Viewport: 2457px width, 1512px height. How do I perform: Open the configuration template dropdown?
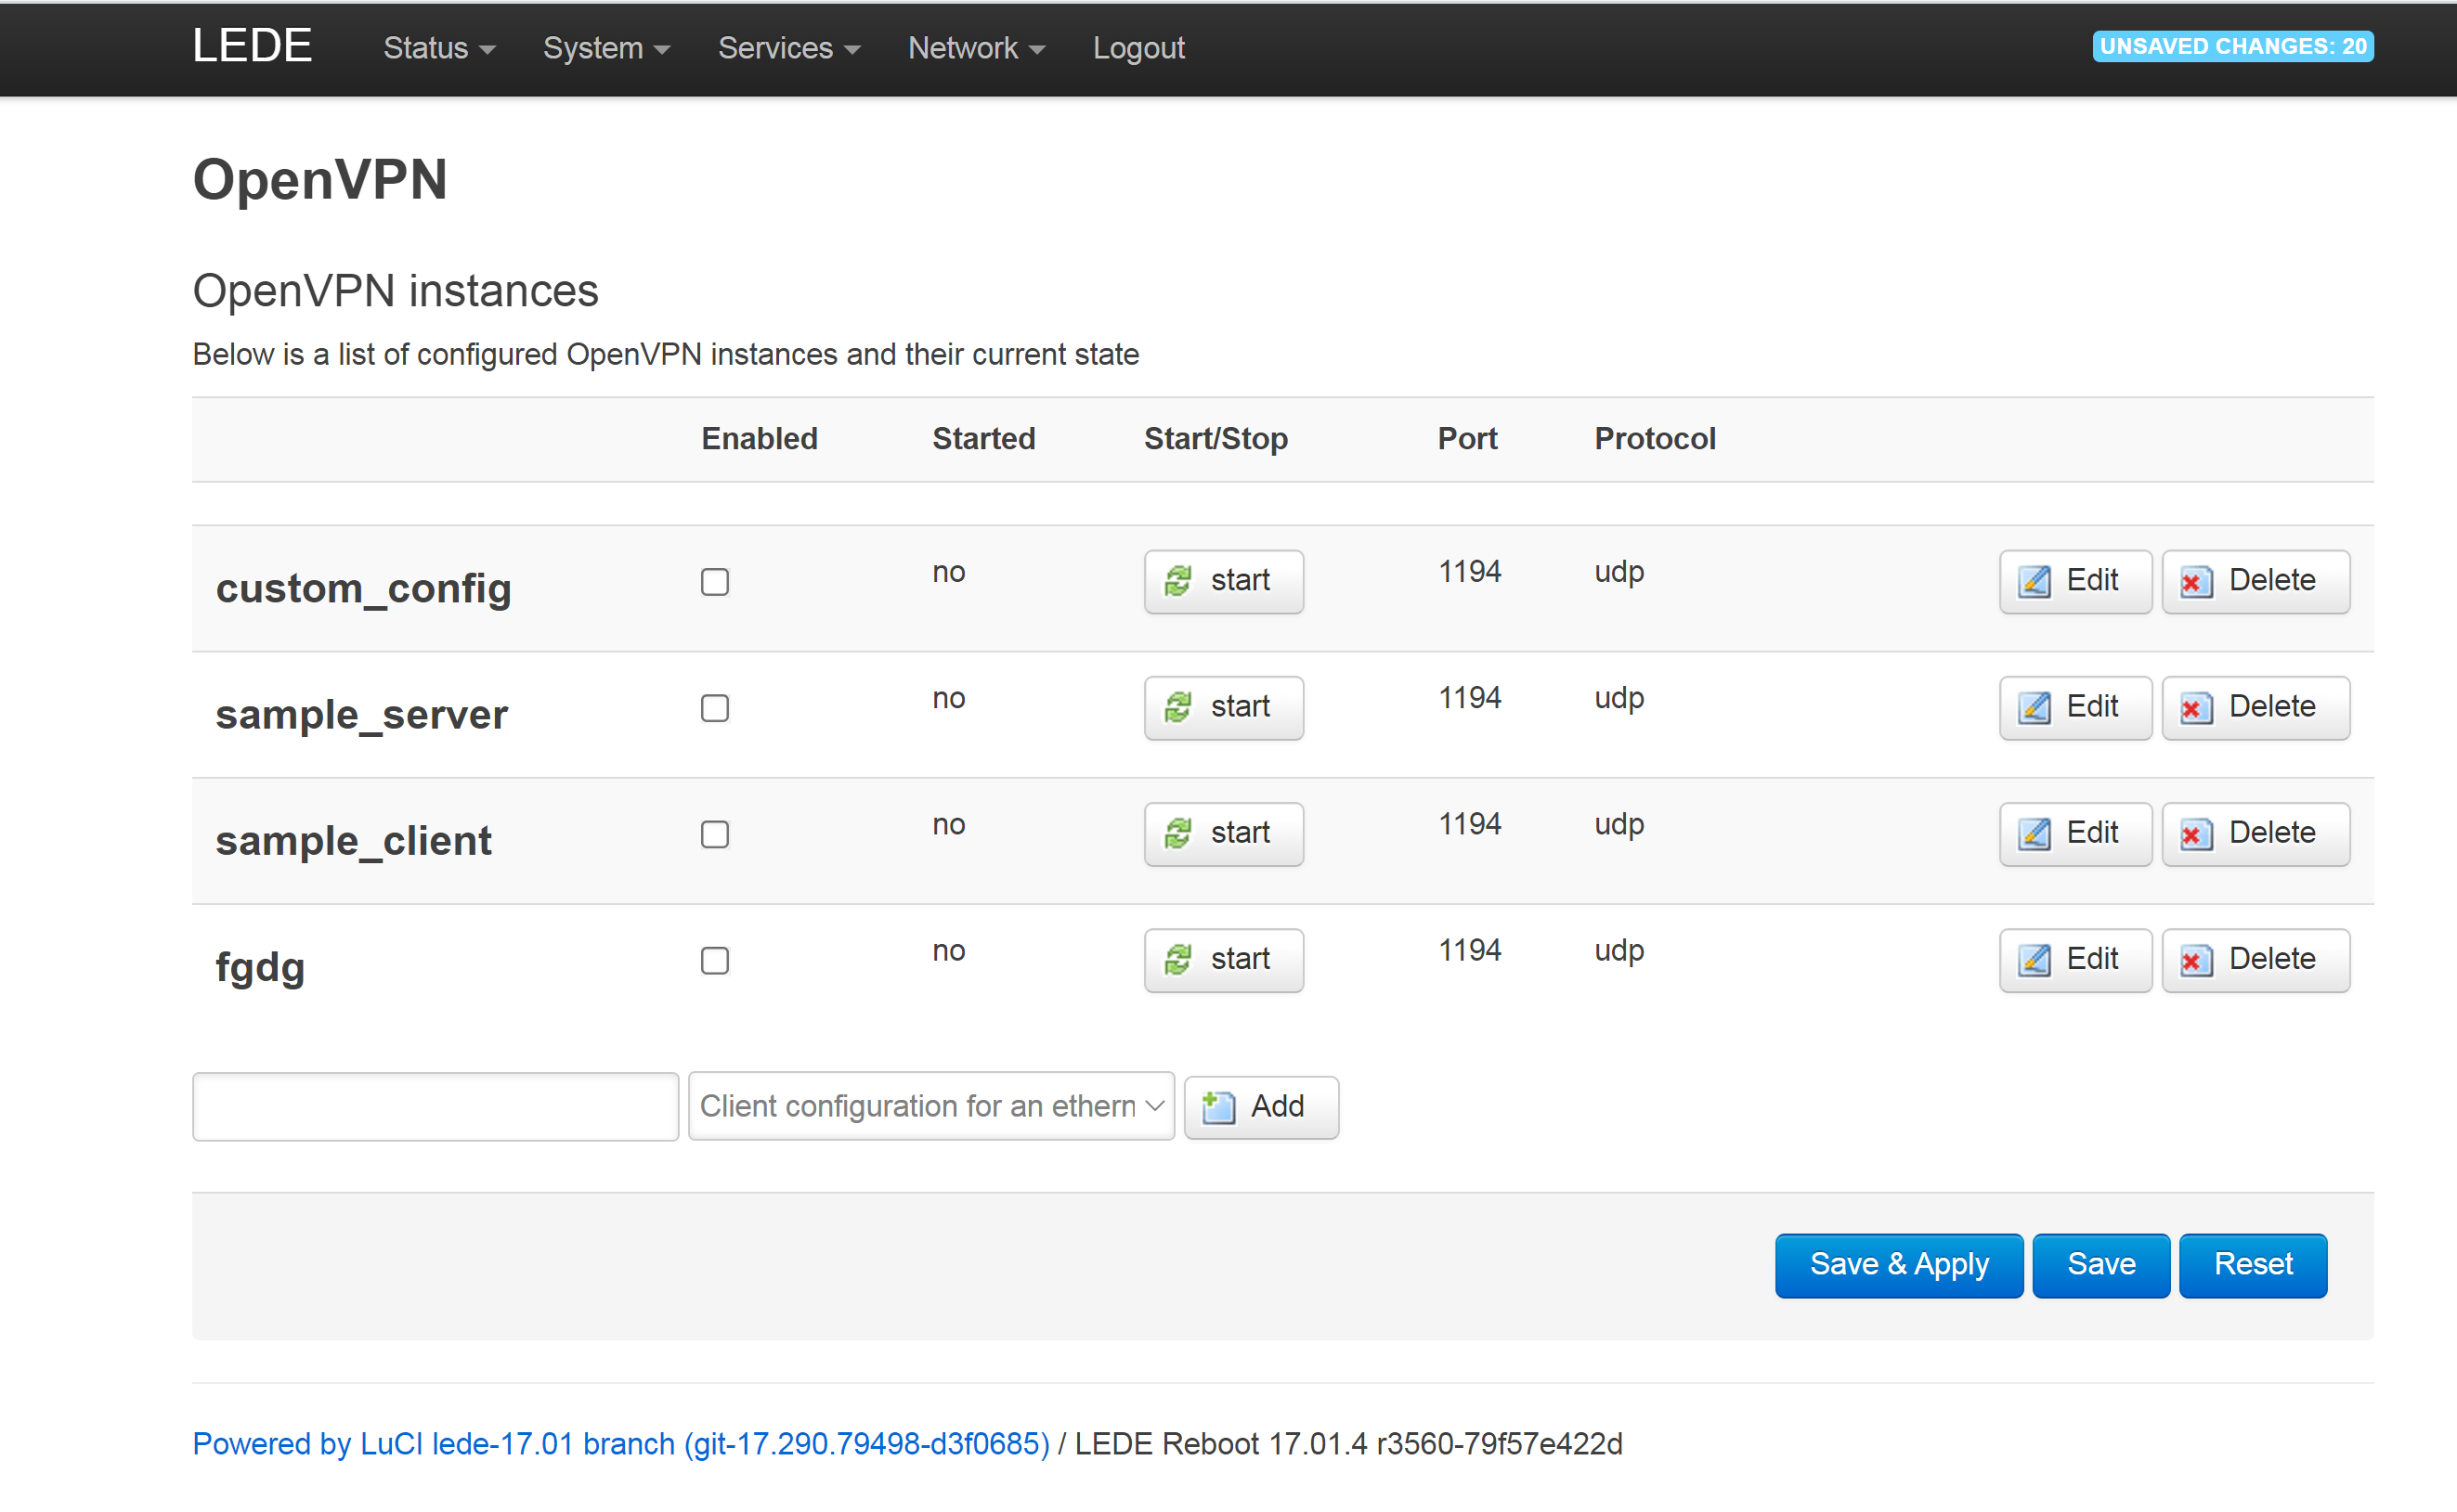[x=930, y=1106]
